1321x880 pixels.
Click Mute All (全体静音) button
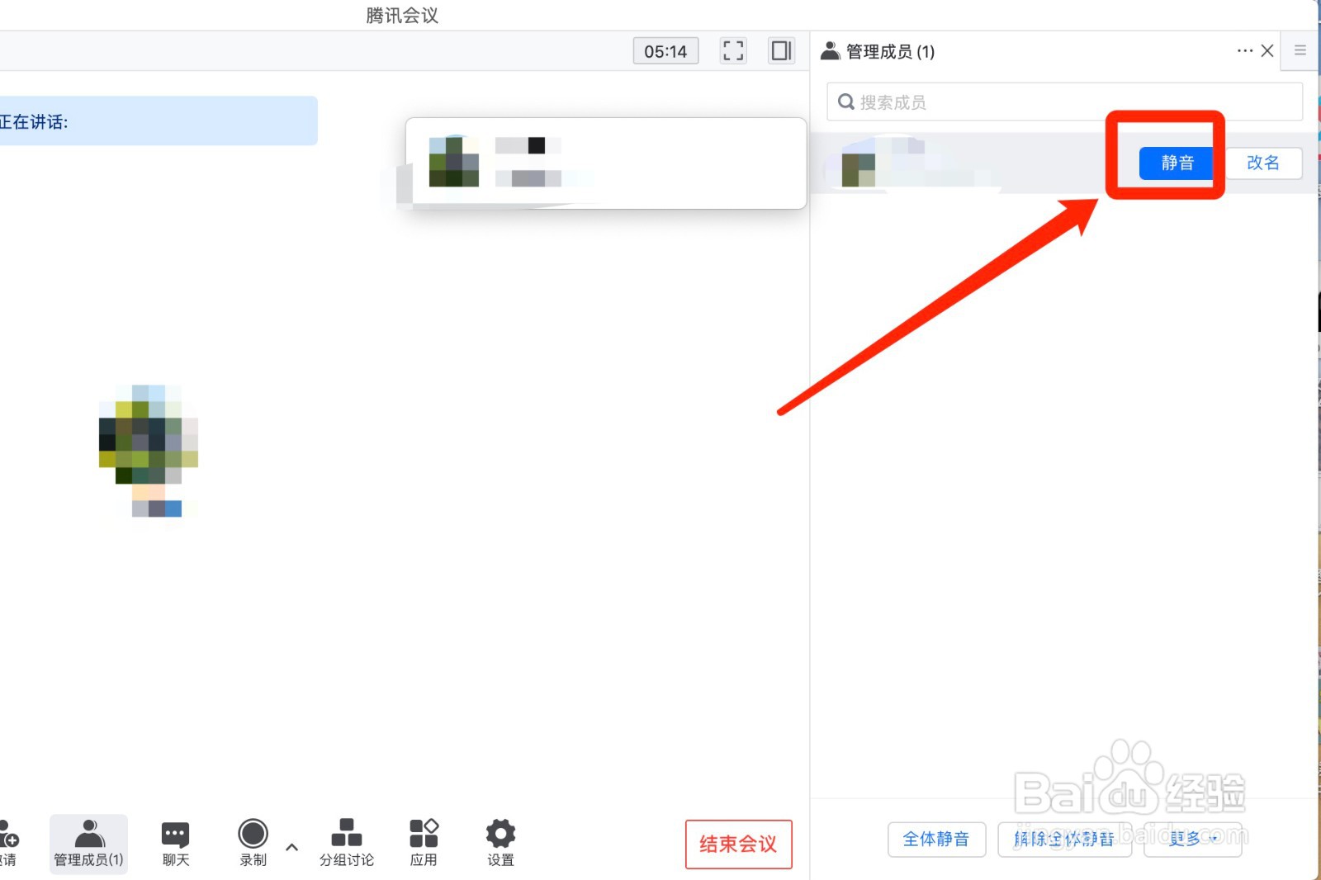point(936,840)
